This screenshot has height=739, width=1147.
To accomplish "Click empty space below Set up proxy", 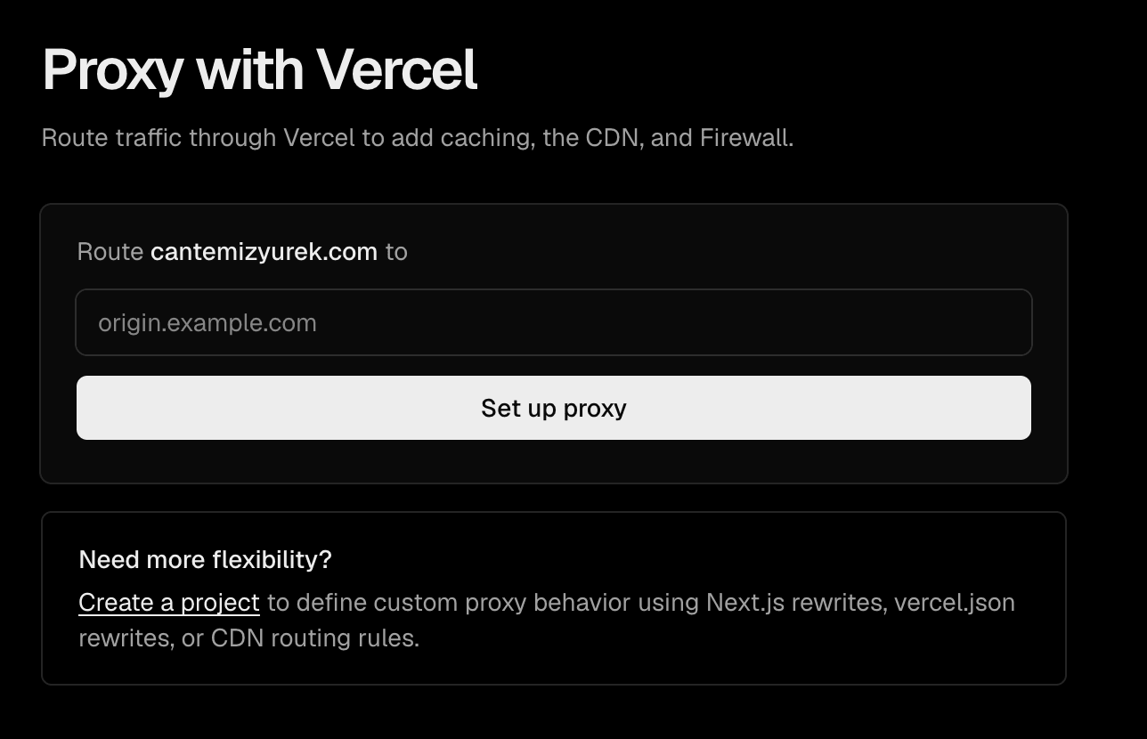I will click(553, 461).
